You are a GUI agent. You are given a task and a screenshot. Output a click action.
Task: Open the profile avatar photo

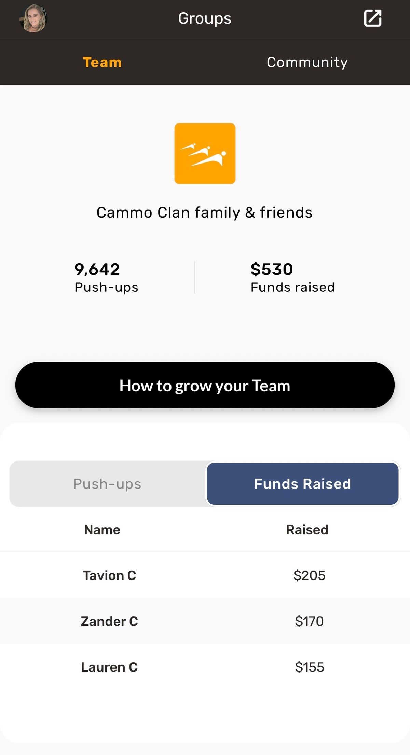click(x=33, y=18)
